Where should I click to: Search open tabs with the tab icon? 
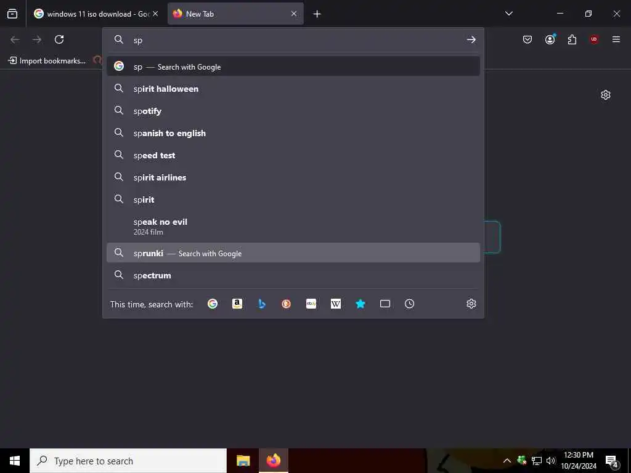(x=385, y=304)
